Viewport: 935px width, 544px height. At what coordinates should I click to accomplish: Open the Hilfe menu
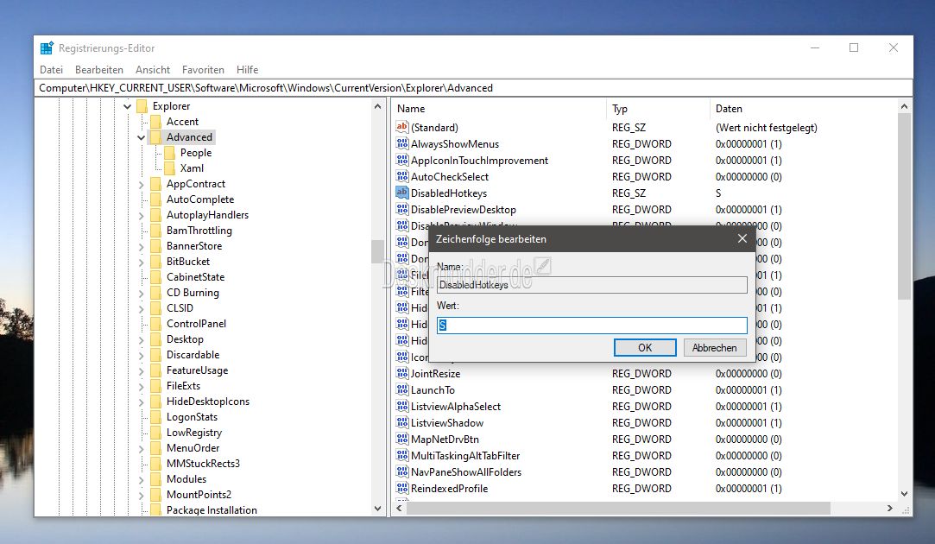tap(248, 70)
